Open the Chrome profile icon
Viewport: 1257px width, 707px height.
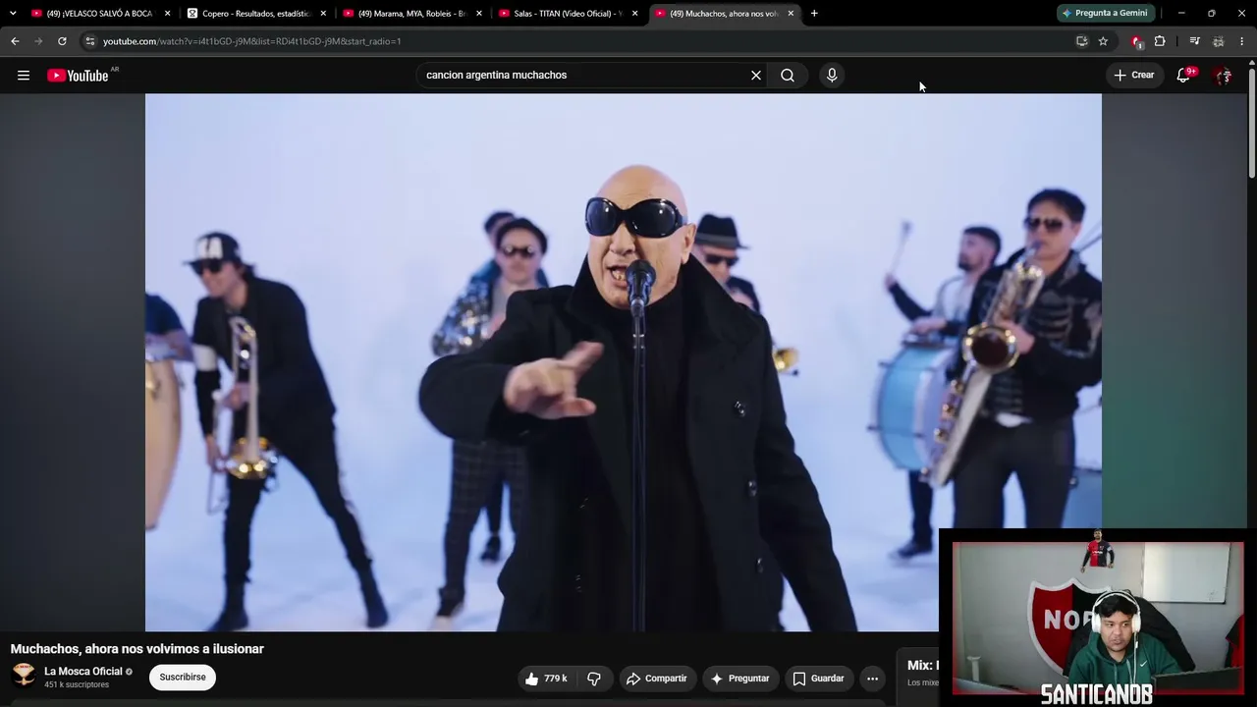[x=1219, y=41]
